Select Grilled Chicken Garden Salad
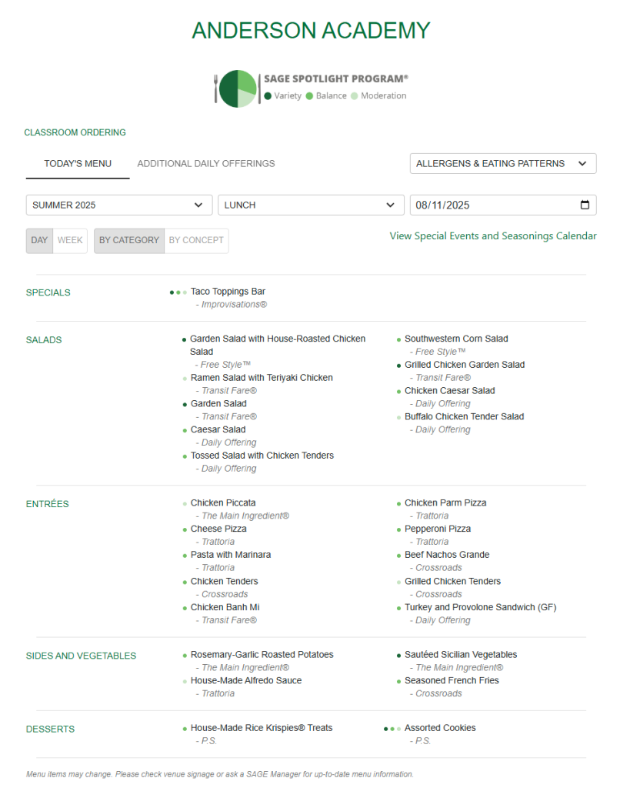This screenshot has width=620, height=788. [x=465, y=365]
